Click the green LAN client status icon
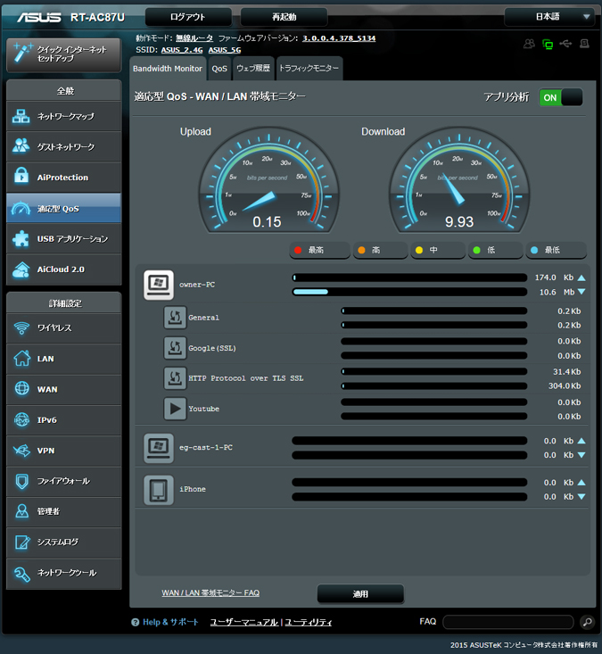The height and width of the screenshot is (654, 602). tap(548, 44)
